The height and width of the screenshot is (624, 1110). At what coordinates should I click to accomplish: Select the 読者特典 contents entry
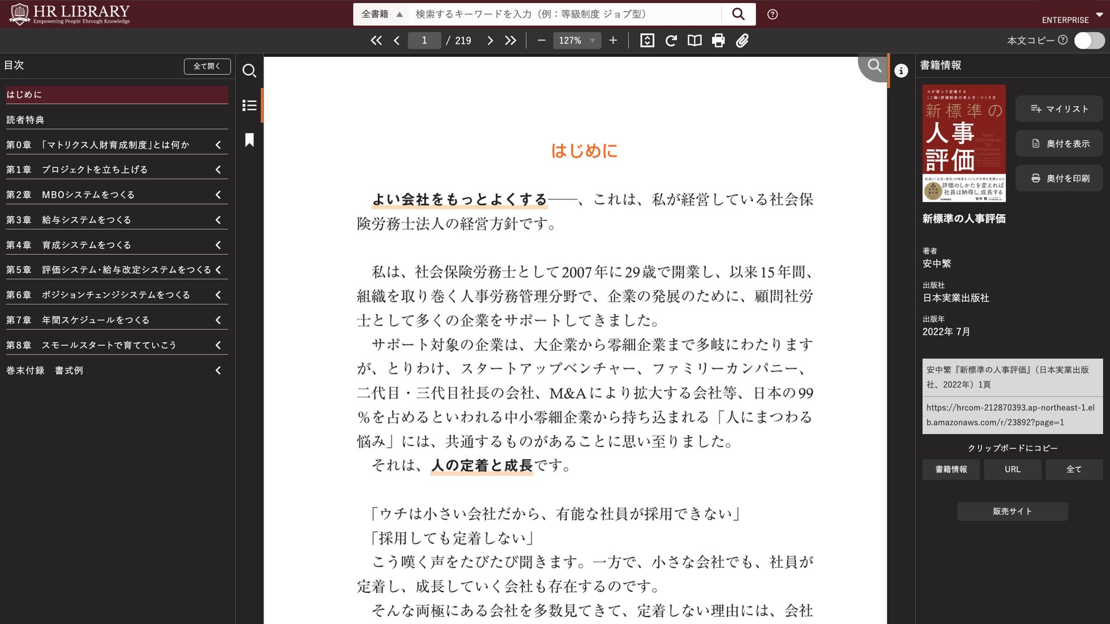click(x=117, y=119)
